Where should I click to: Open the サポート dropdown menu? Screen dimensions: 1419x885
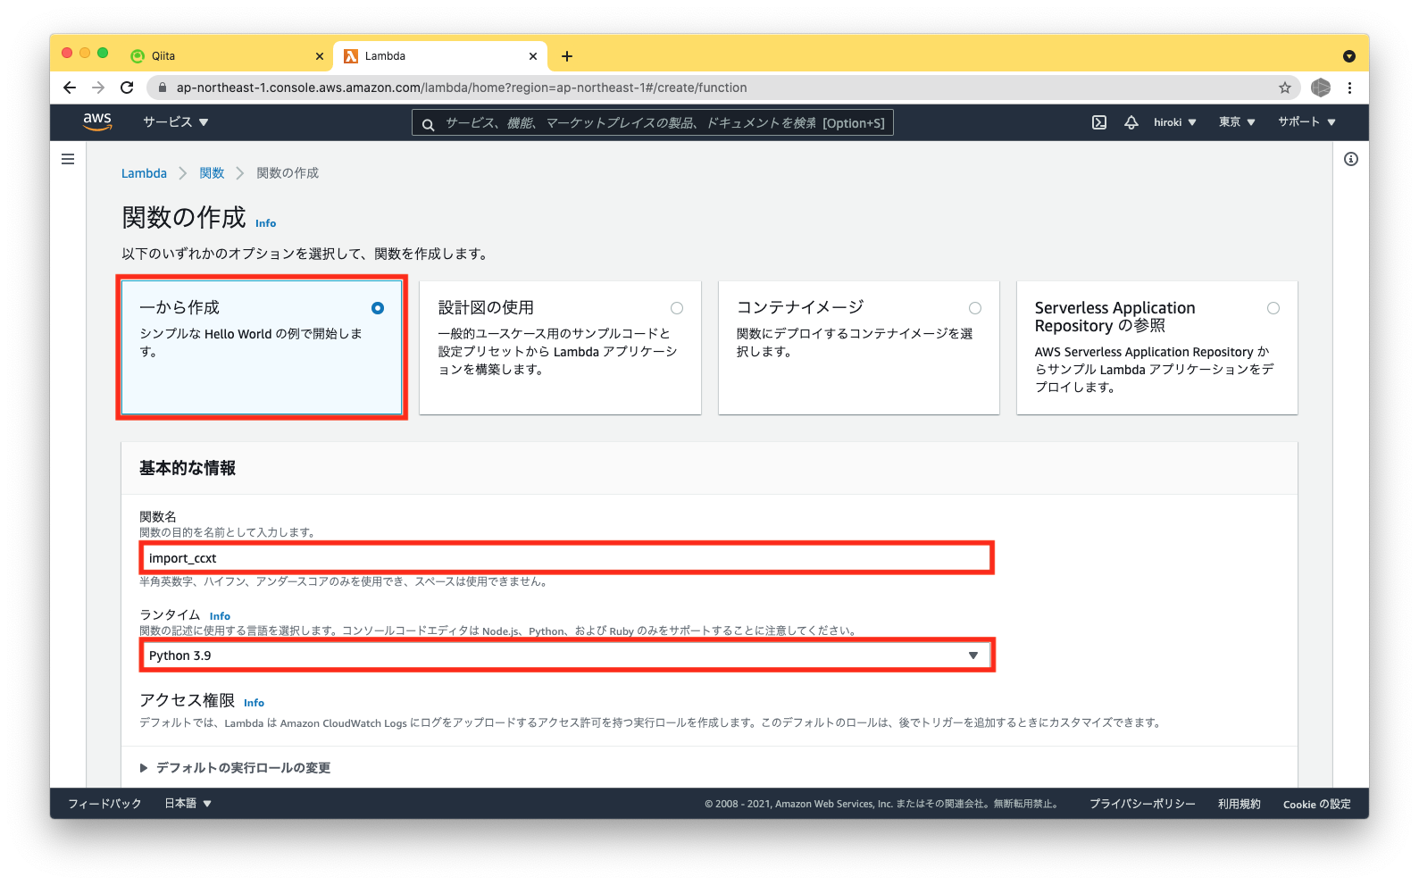(x=1306, y=121)
